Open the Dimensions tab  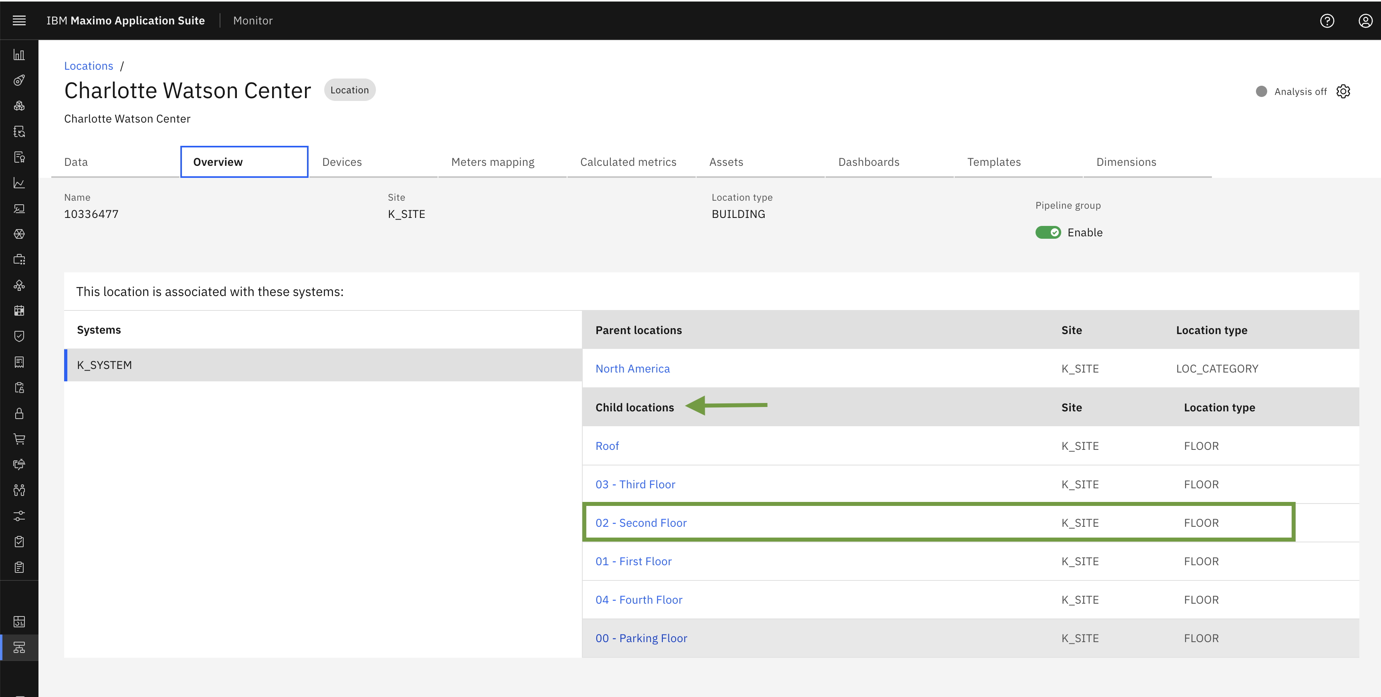[1147, 162]
